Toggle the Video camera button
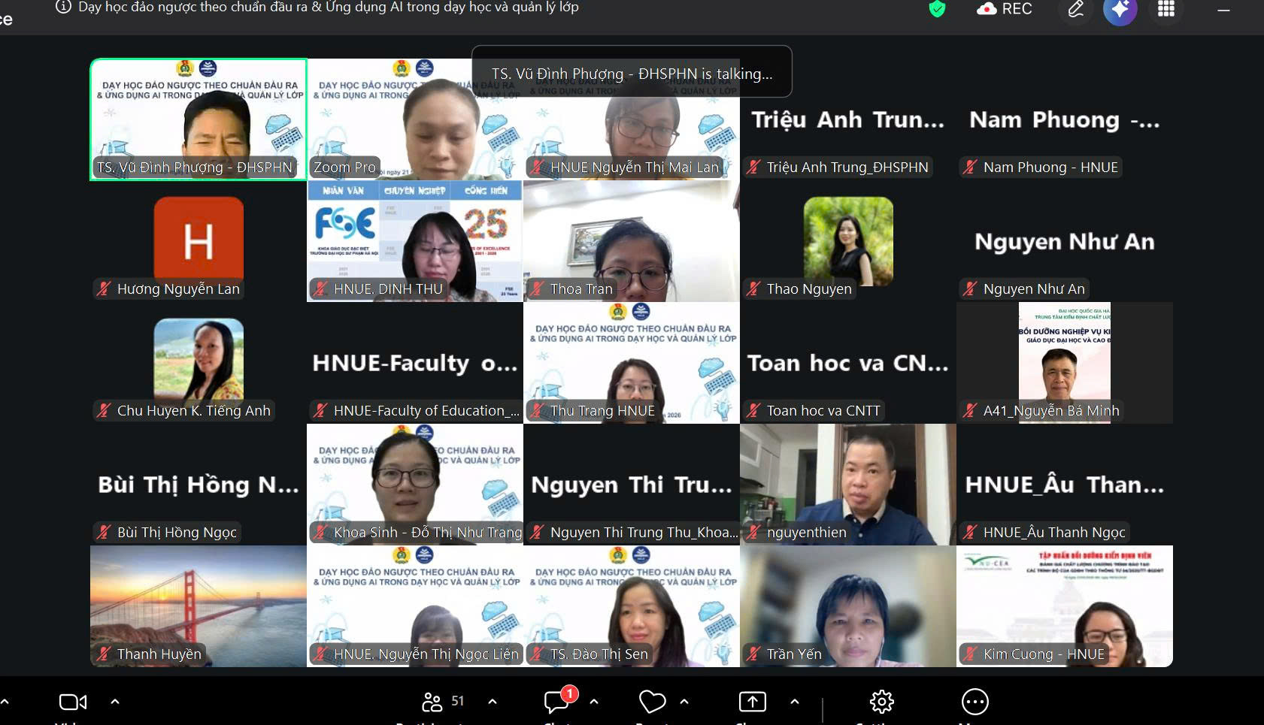The width and height of the screenshot is (1264, 725). (x=73, y=702)
